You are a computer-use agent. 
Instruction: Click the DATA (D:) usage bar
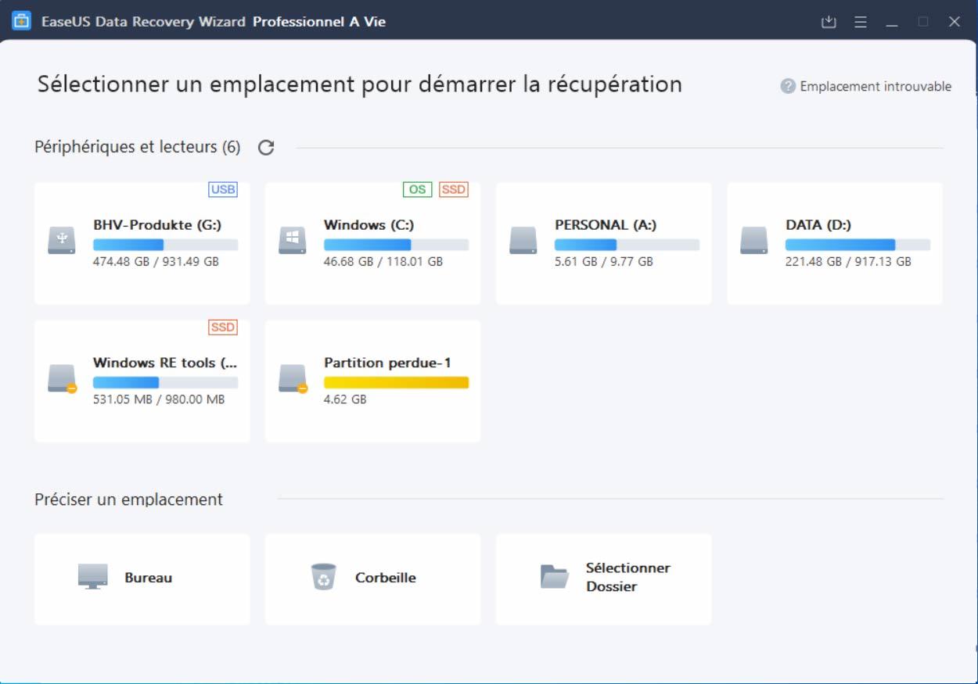pos(858,245)
